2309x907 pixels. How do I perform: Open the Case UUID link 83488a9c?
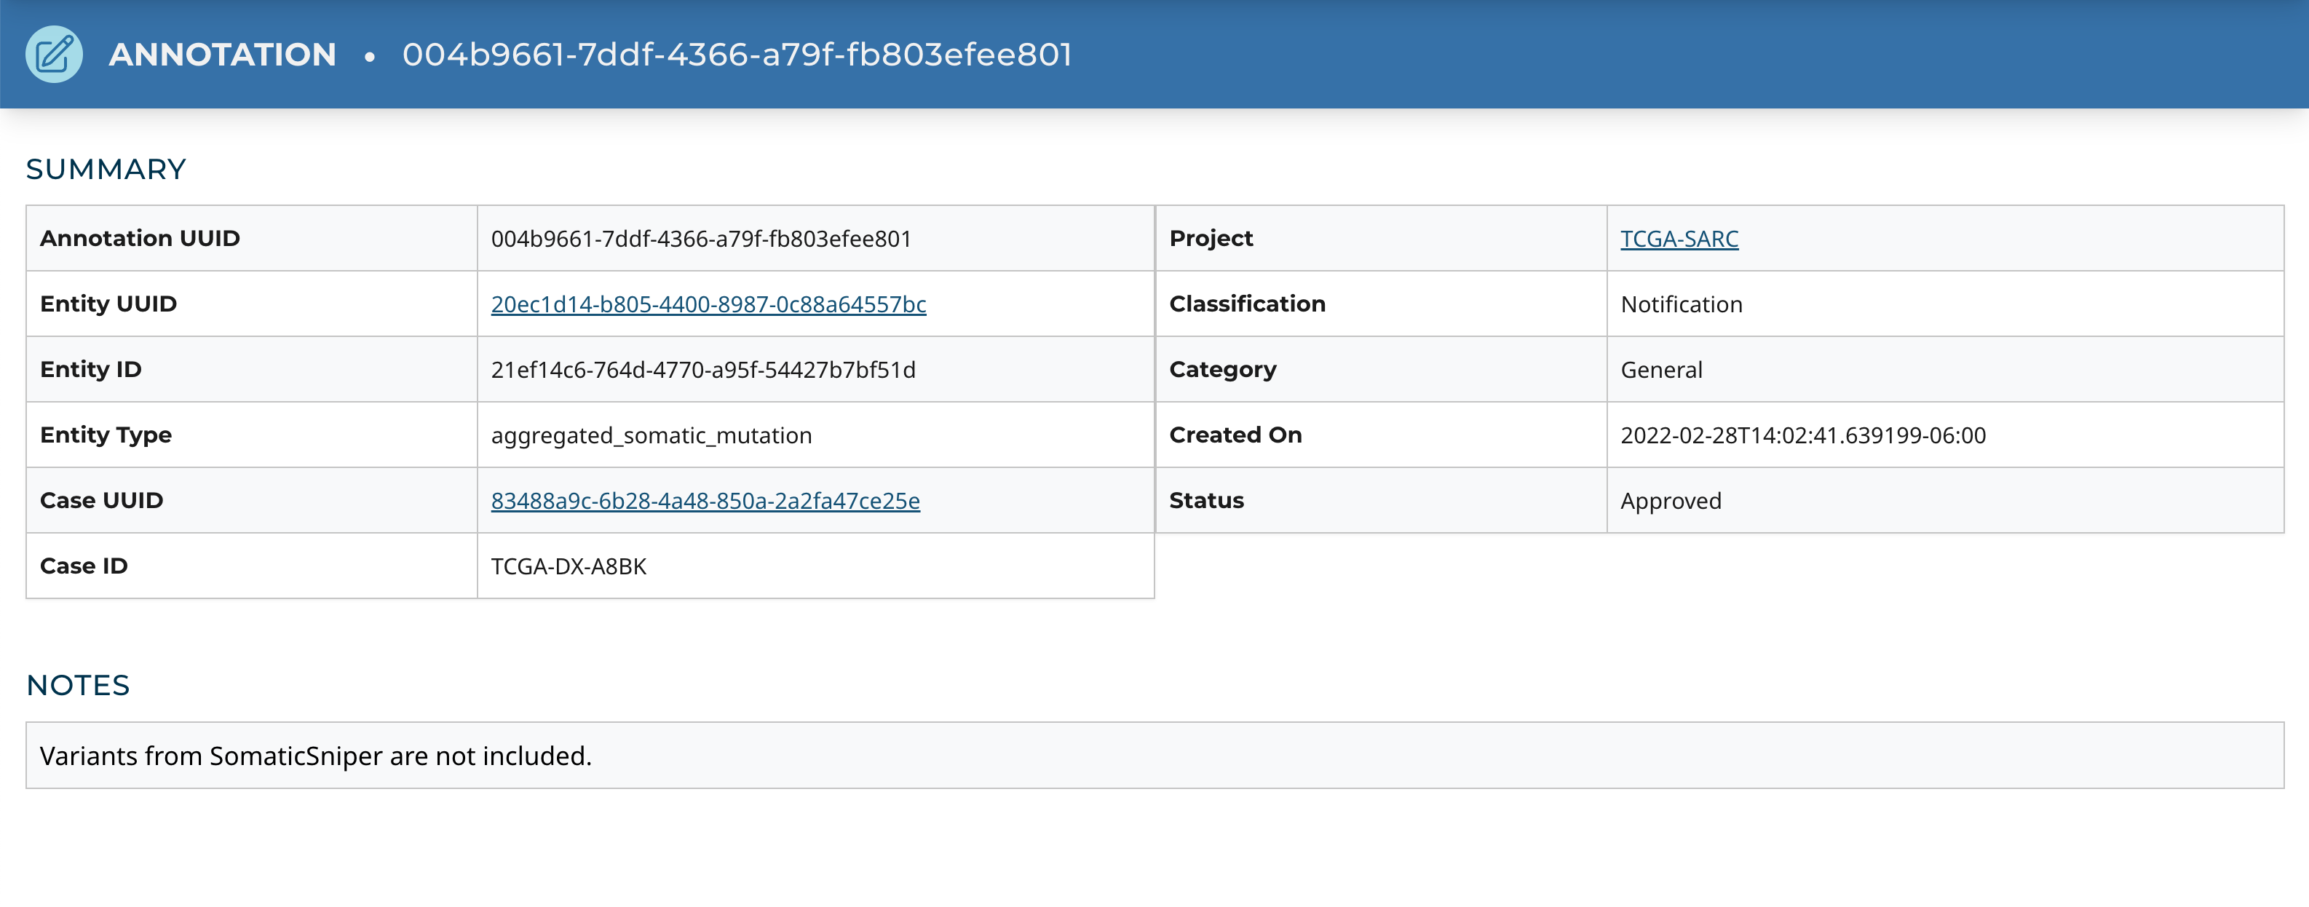pos(705,501)
